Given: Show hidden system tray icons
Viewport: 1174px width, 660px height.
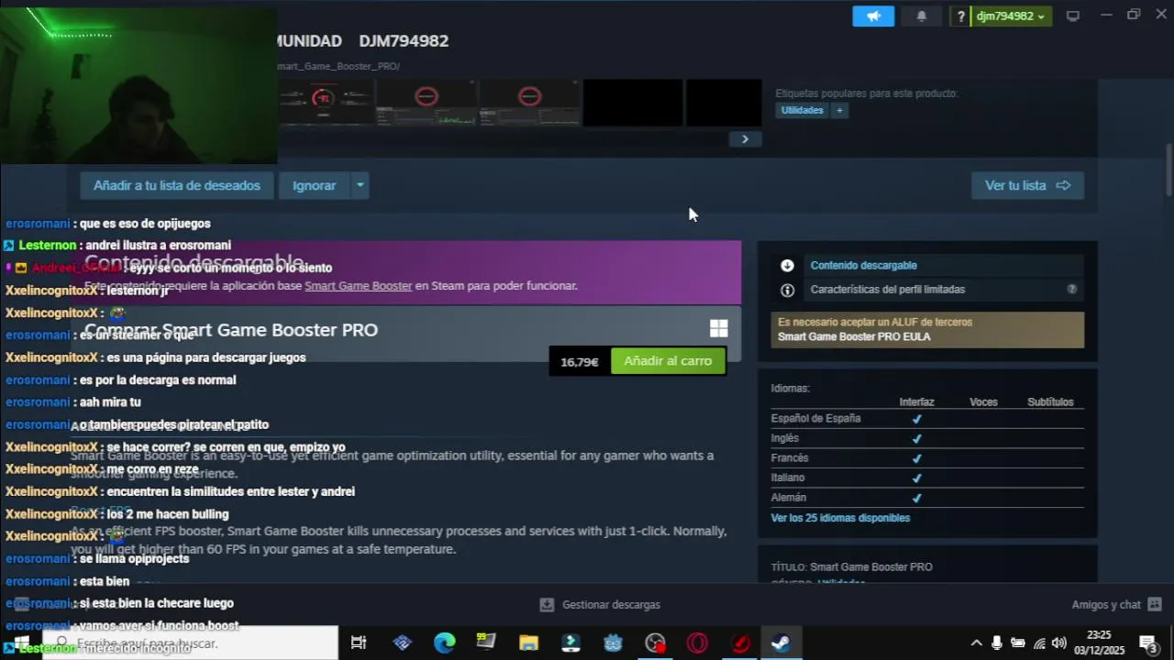Looking at the screenshot, I should tap(976, 643).
